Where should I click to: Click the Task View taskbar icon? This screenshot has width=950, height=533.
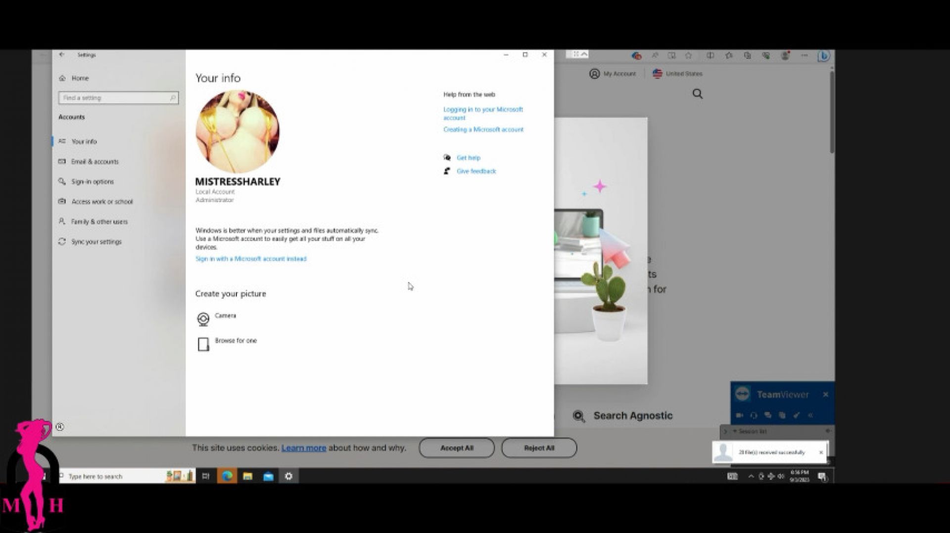[x=206, y=476]
